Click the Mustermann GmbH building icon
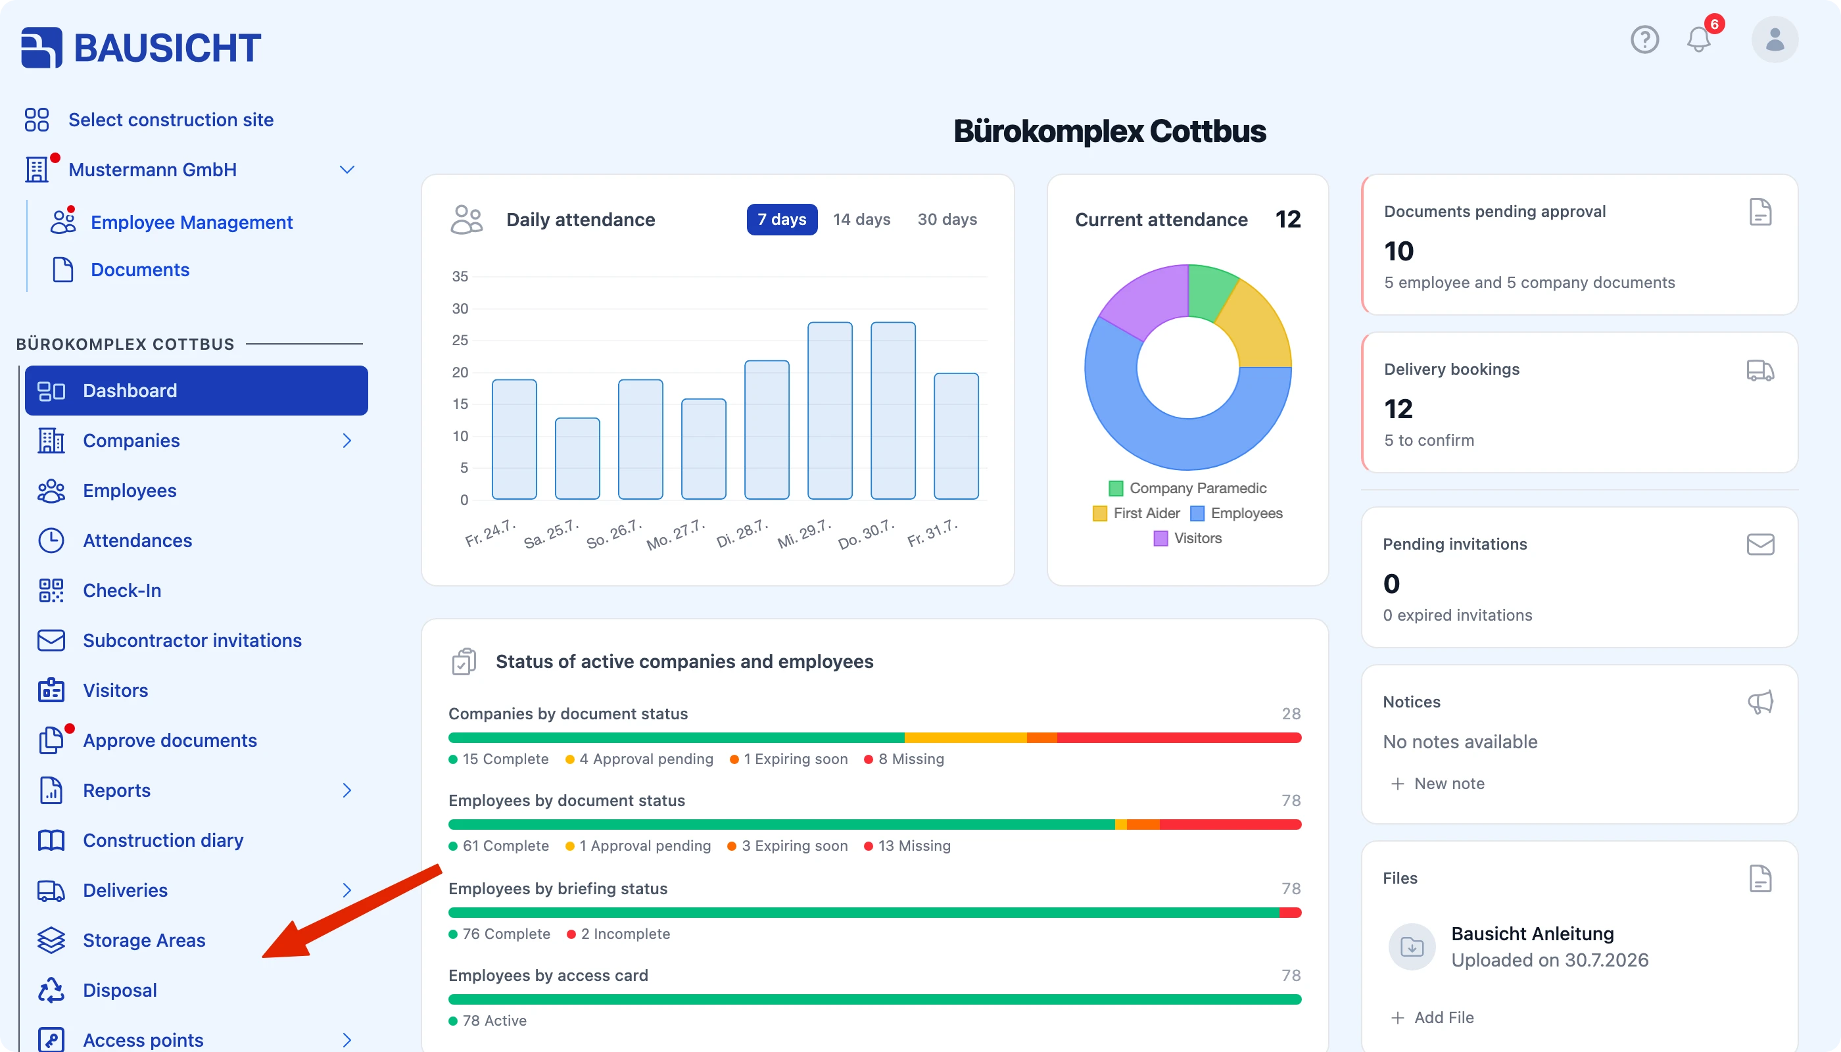 (x=36, y=170)
